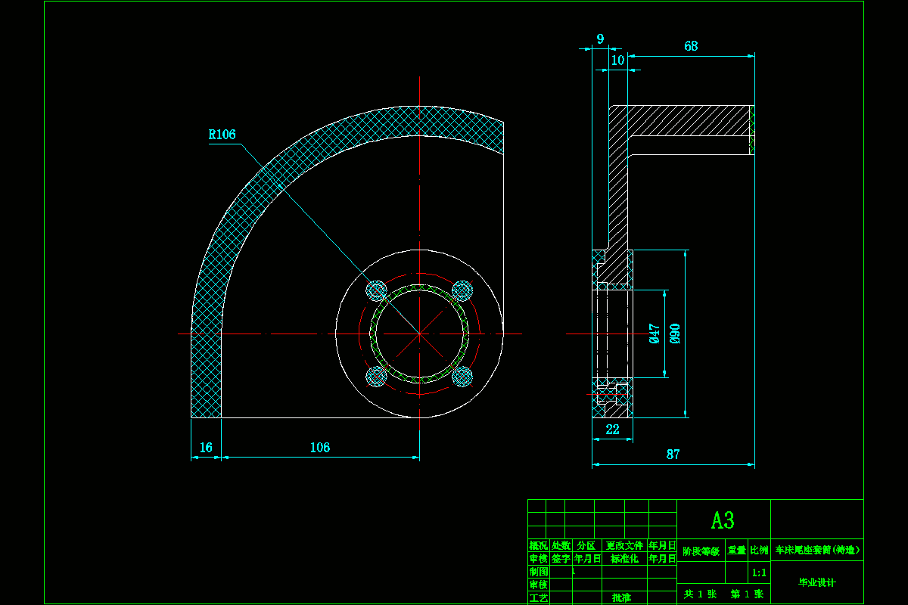Click the 87 dimension text
The width and height of the screenshot is (908, 605).
point(673,455)
